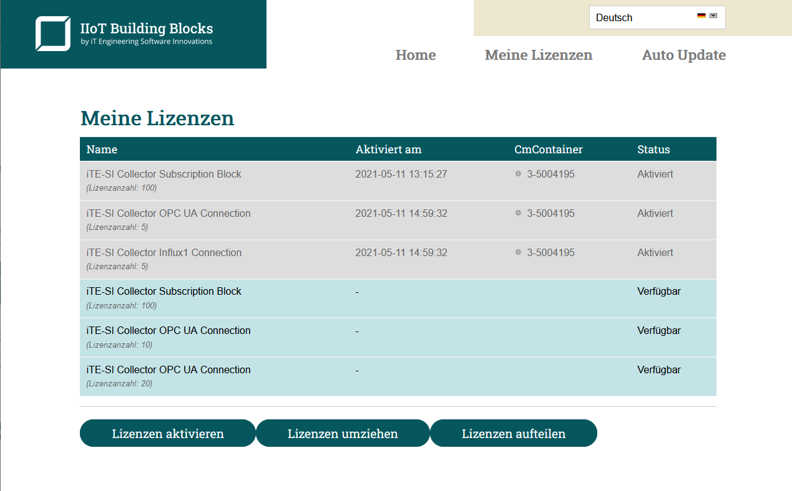Click the language dropdown arrow
Viewport: 792px width, 491px height.
713,16
